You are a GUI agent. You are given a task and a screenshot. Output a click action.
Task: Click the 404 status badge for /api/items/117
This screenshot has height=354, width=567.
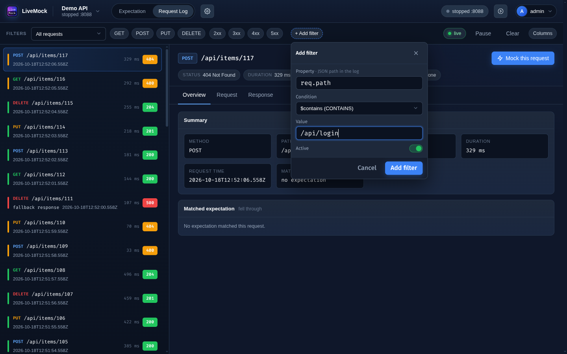tap(150, 59)
